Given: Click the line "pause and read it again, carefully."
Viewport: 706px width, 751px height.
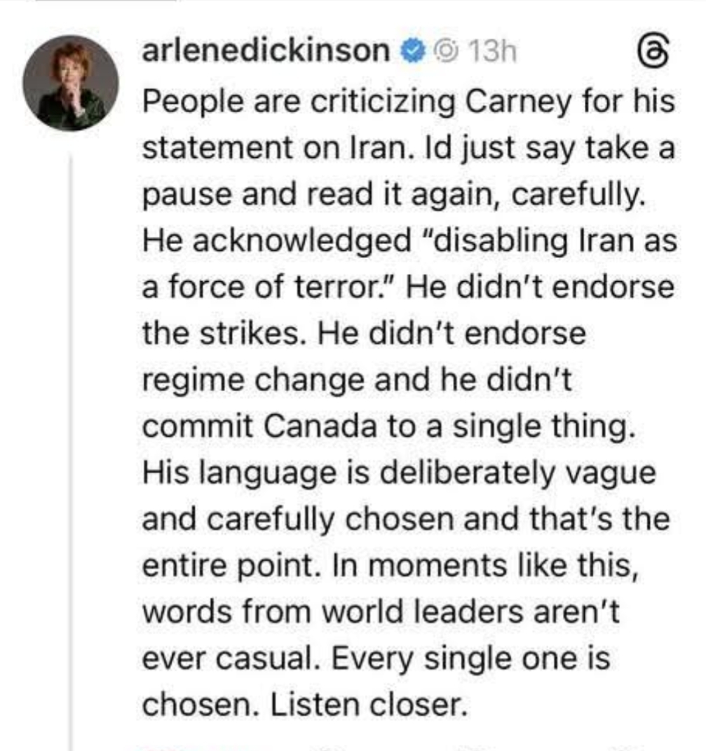Looking at the screenshot, I should (x=393, y=194).
